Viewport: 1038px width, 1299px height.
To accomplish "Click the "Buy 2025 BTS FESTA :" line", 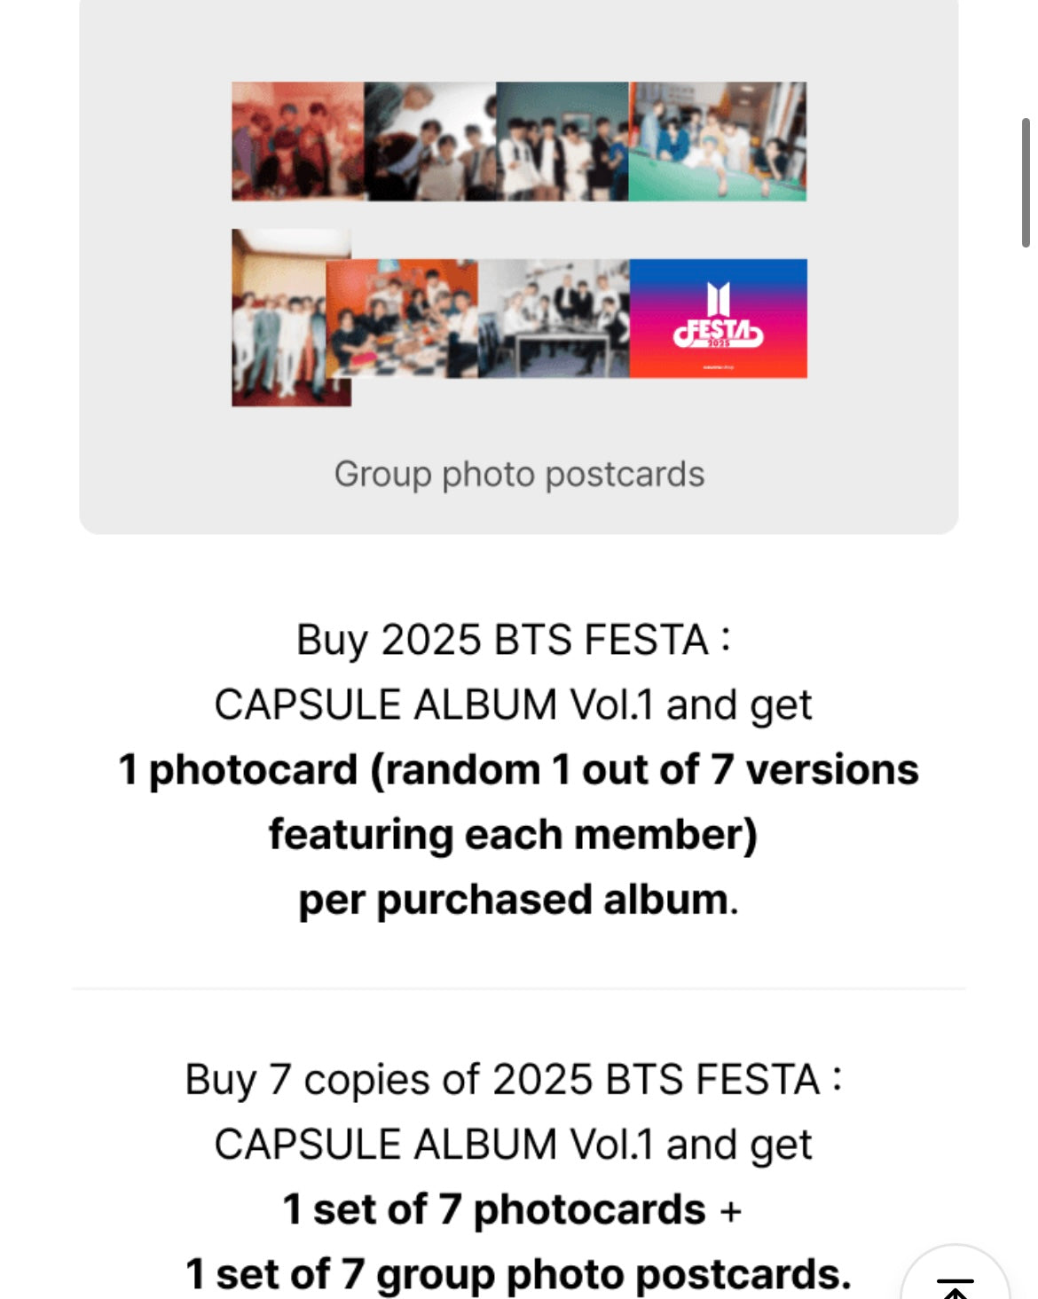I will point(514,640).
